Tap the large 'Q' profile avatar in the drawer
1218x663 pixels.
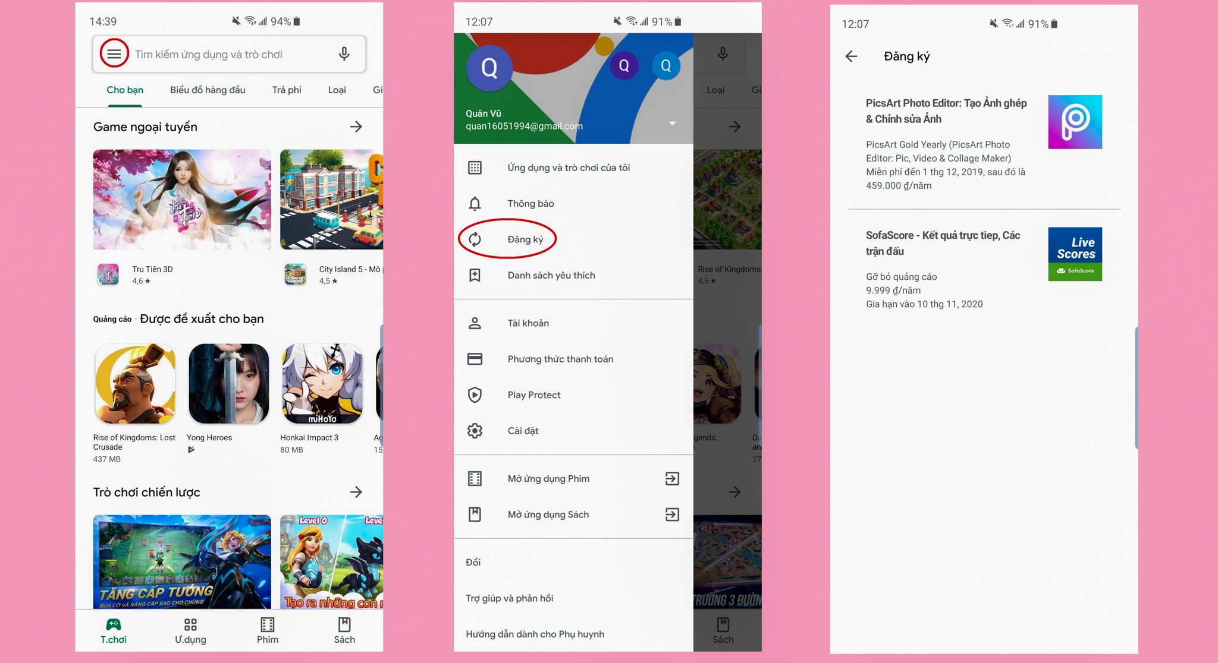coord(489,68)
